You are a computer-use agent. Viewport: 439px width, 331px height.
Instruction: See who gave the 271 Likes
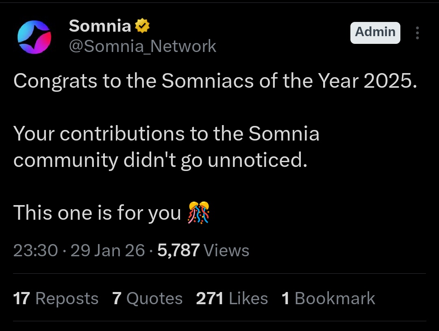(232, 299)
